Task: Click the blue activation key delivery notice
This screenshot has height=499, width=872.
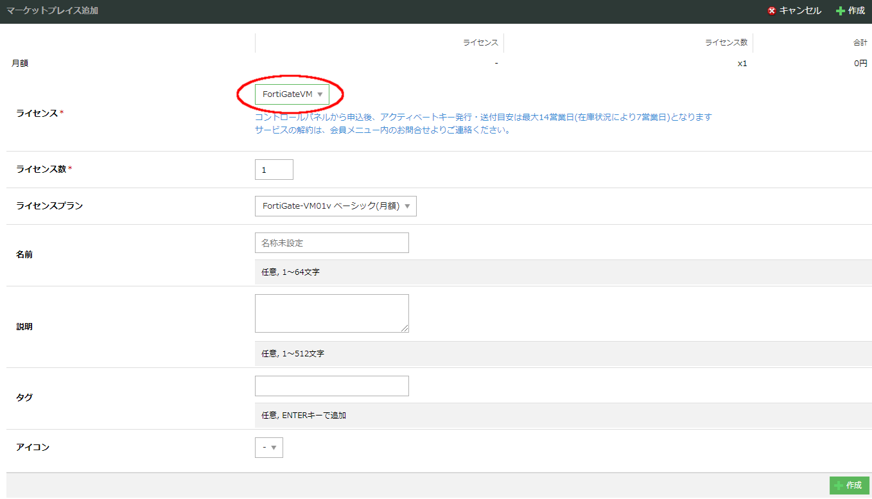Action: 484,117
